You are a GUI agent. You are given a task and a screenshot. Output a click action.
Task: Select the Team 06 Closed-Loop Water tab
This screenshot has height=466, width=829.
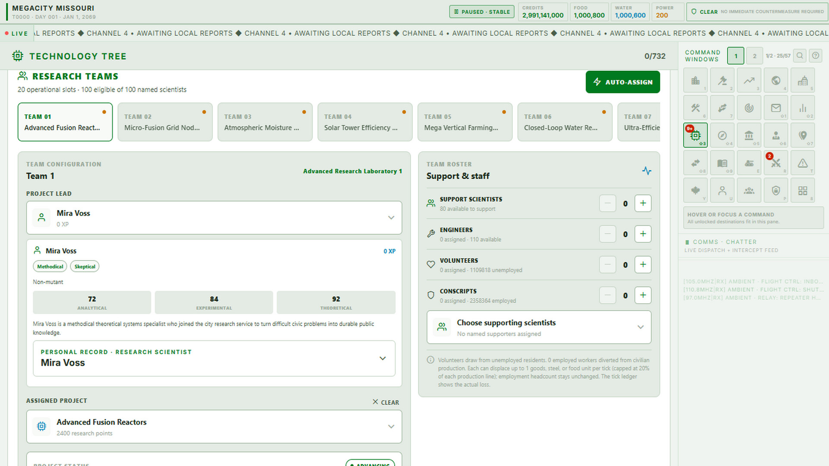pyautogui.click(x=565, y=122)
